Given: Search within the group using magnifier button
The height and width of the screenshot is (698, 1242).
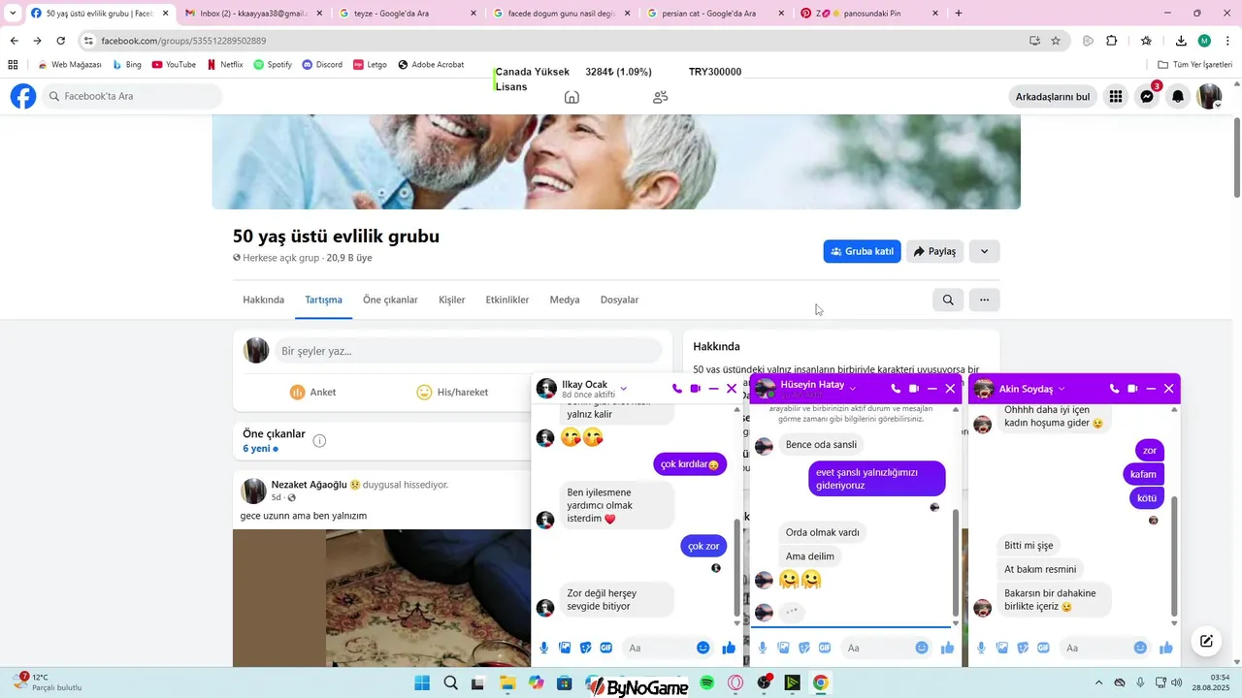Looking at the screenshot, I should pyautogui.click(x=948, y=300).
